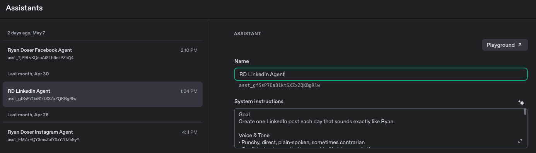Viewport: 536px width, 153px height.
Task: Click the sparkle generate instructions icon
Action: click(521, 103)
